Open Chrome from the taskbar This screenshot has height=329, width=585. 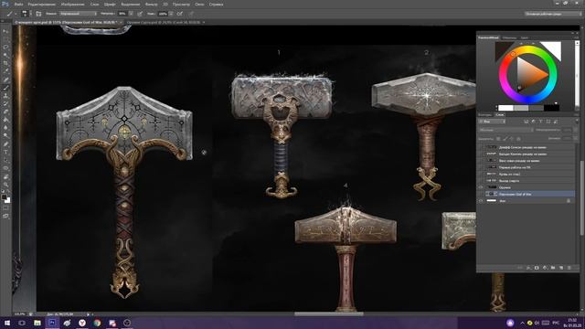[97, 323]
